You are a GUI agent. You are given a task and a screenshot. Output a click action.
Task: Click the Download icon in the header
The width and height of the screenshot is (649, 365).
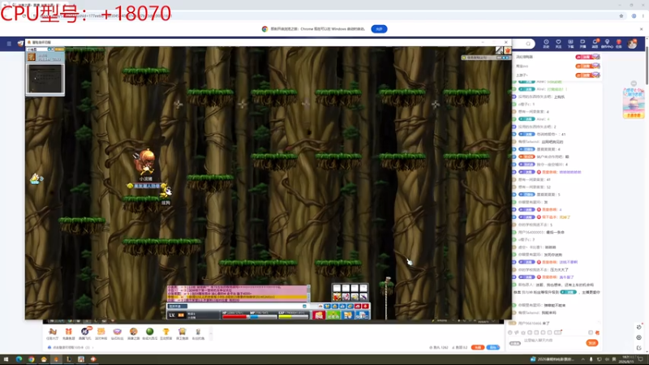tap(570, 44)
